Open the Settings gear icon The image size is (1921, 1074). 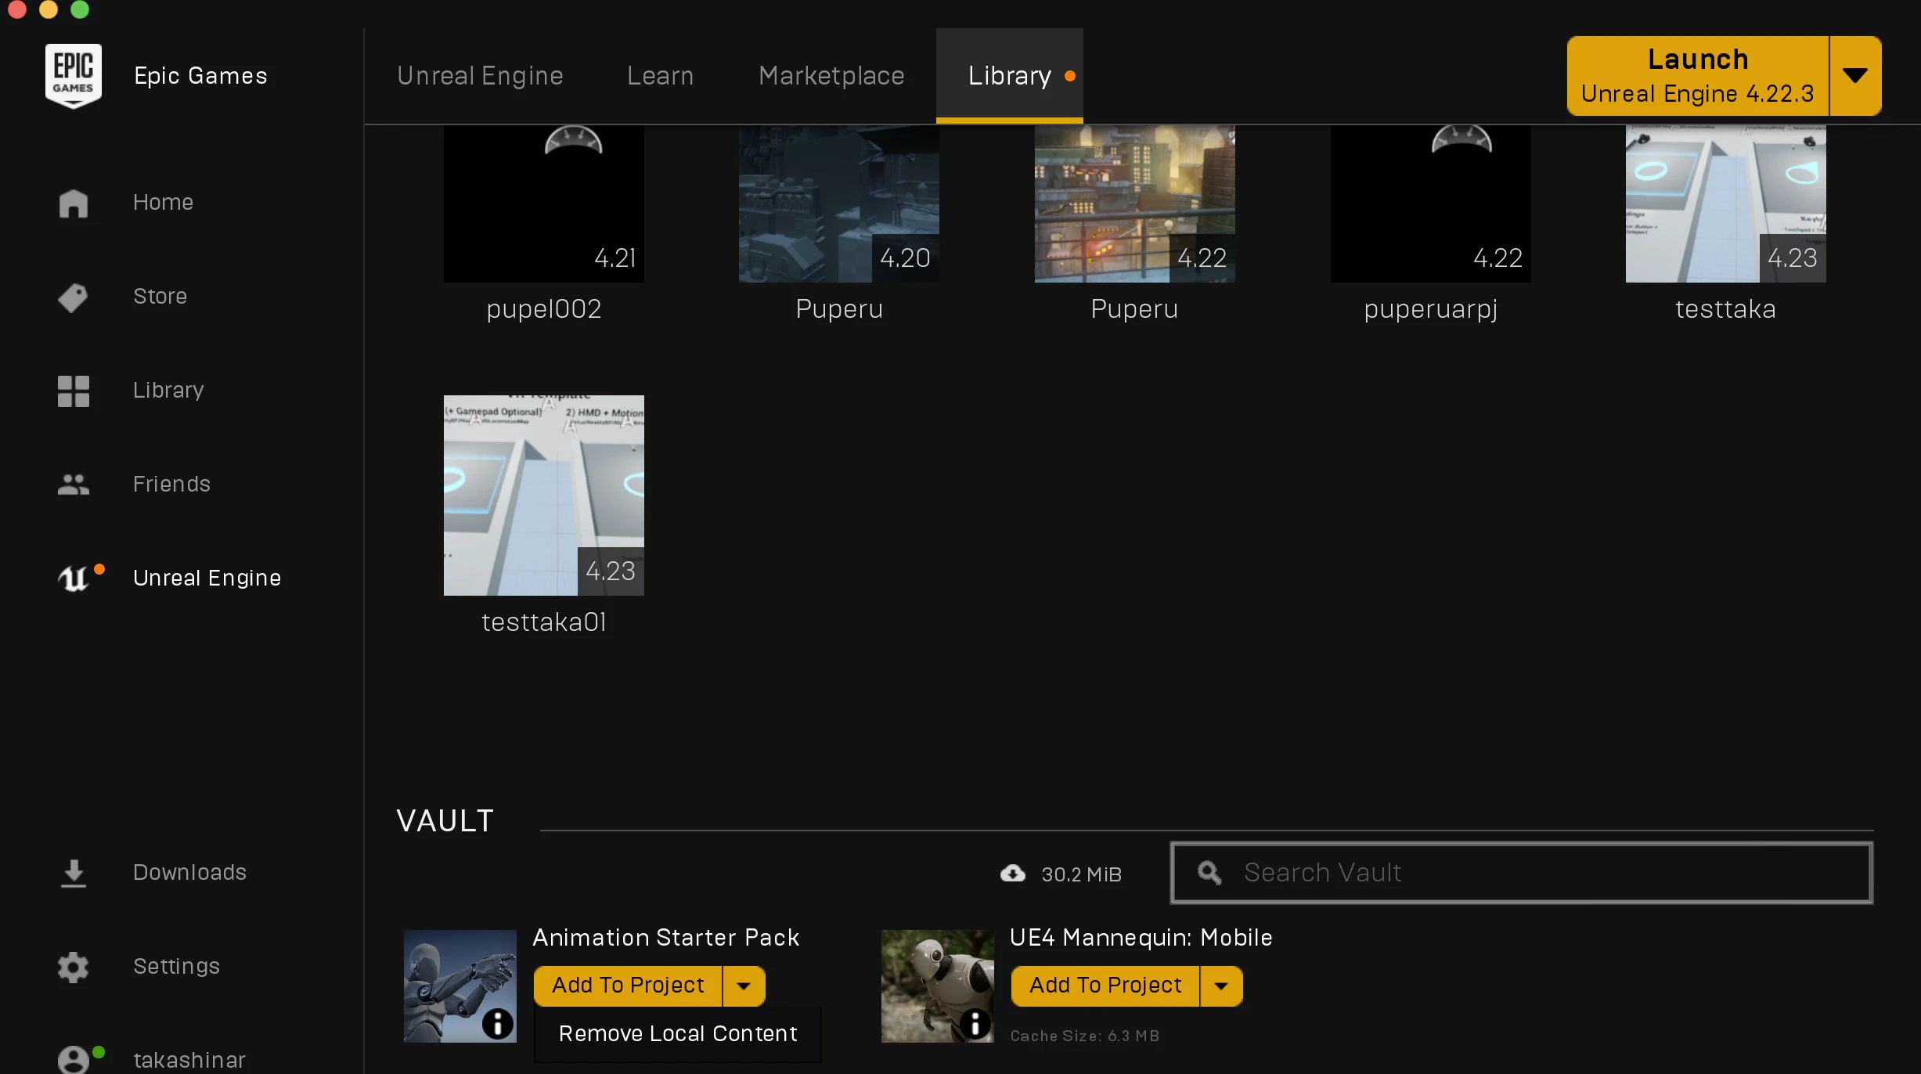[x=74, y=967]
